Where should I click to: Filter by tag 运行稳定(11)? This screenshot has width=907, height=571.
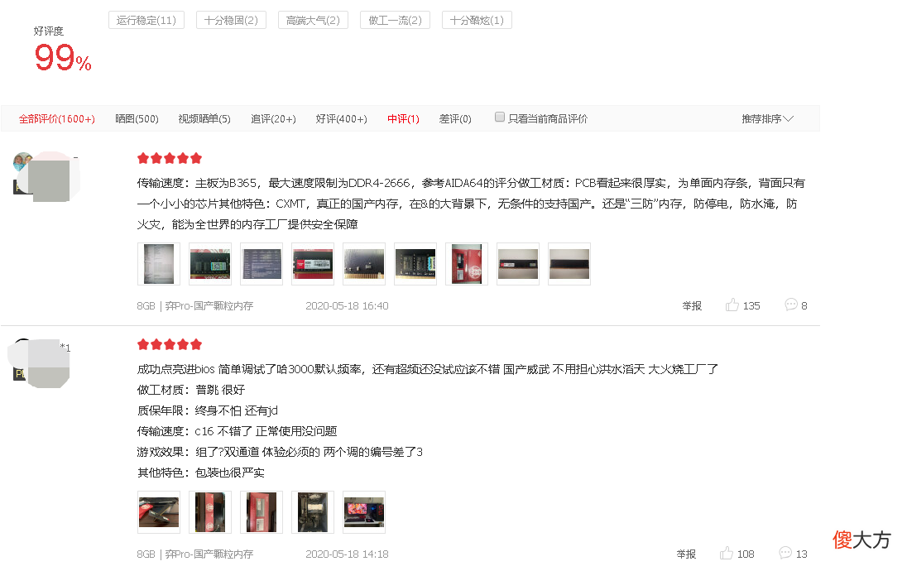click(x=146, y=20)
